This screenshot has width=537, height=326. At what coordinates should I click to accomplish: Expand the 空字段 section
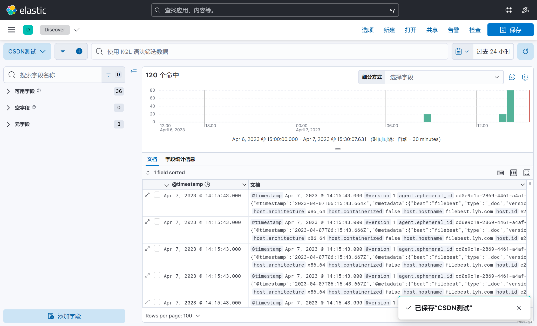point(8,108)
